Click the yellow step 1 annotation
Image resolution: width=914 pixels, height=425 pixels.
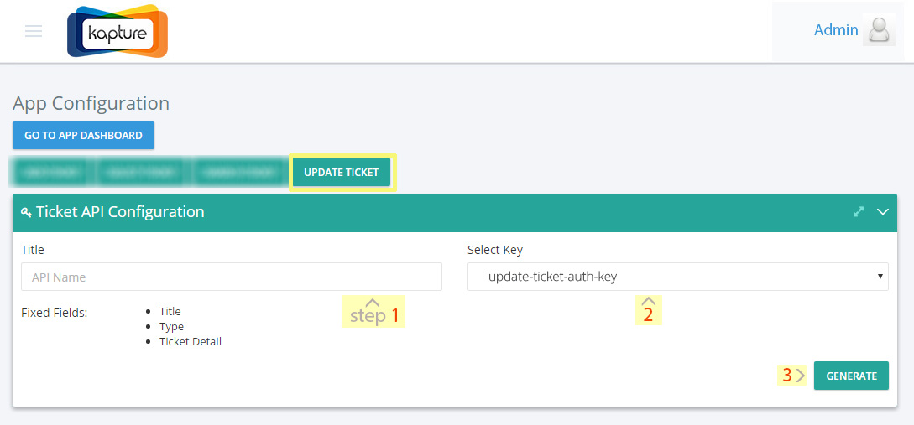click(373, 312)
